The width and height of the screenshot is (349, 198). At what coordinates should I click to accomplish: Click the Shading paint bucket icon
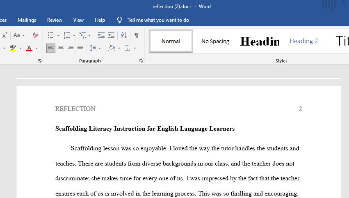point(112,48)
